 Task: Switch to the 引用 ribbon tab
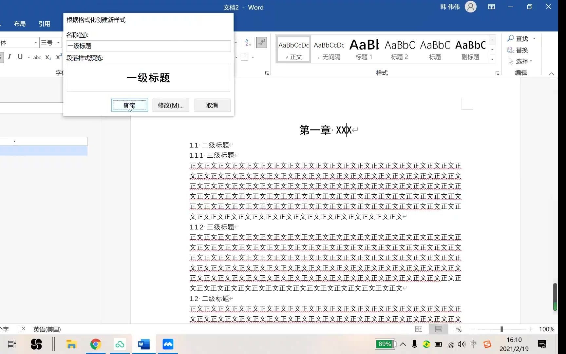tap(45, 23)
